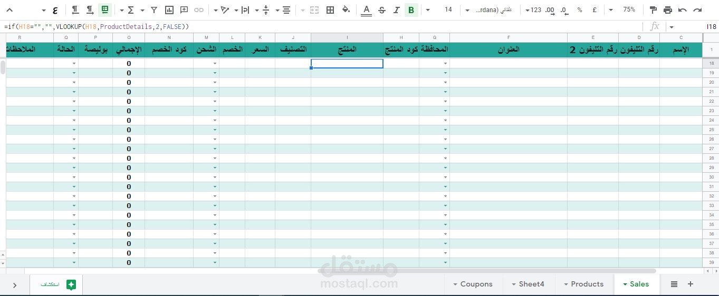The height and width of the screenshot is (296, 719).
Task: Toggle bold formatting
Action: [411, 10]
